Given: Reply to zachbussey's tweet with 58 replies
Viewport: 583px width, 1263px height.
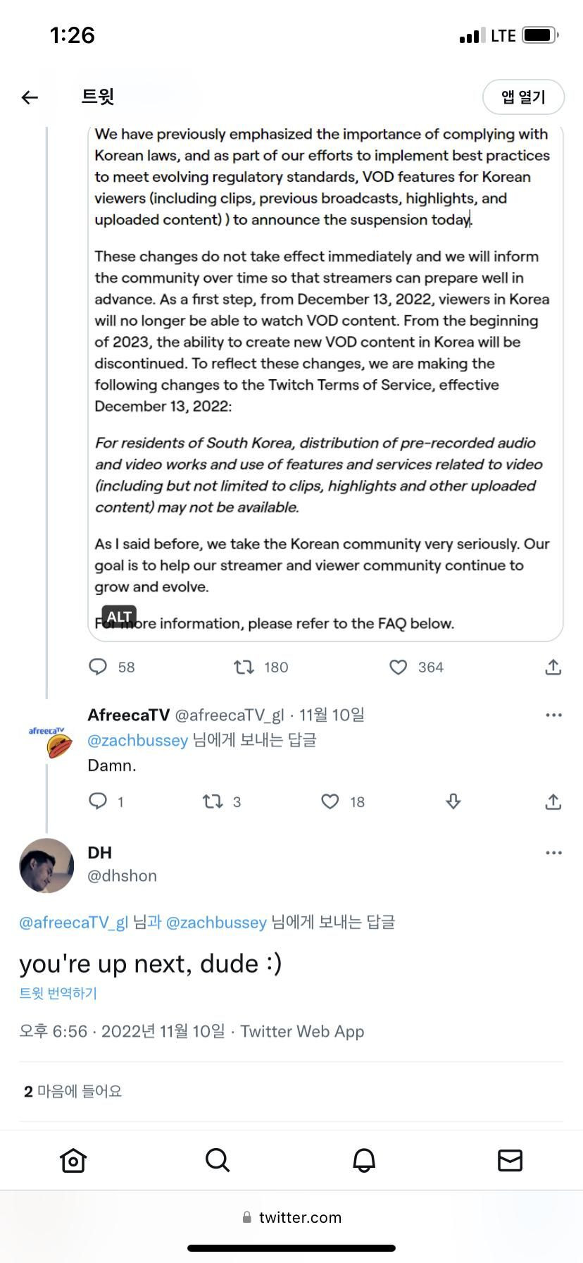Looking at the screenshot, I should pyautogui.click(x=98, y=667).
